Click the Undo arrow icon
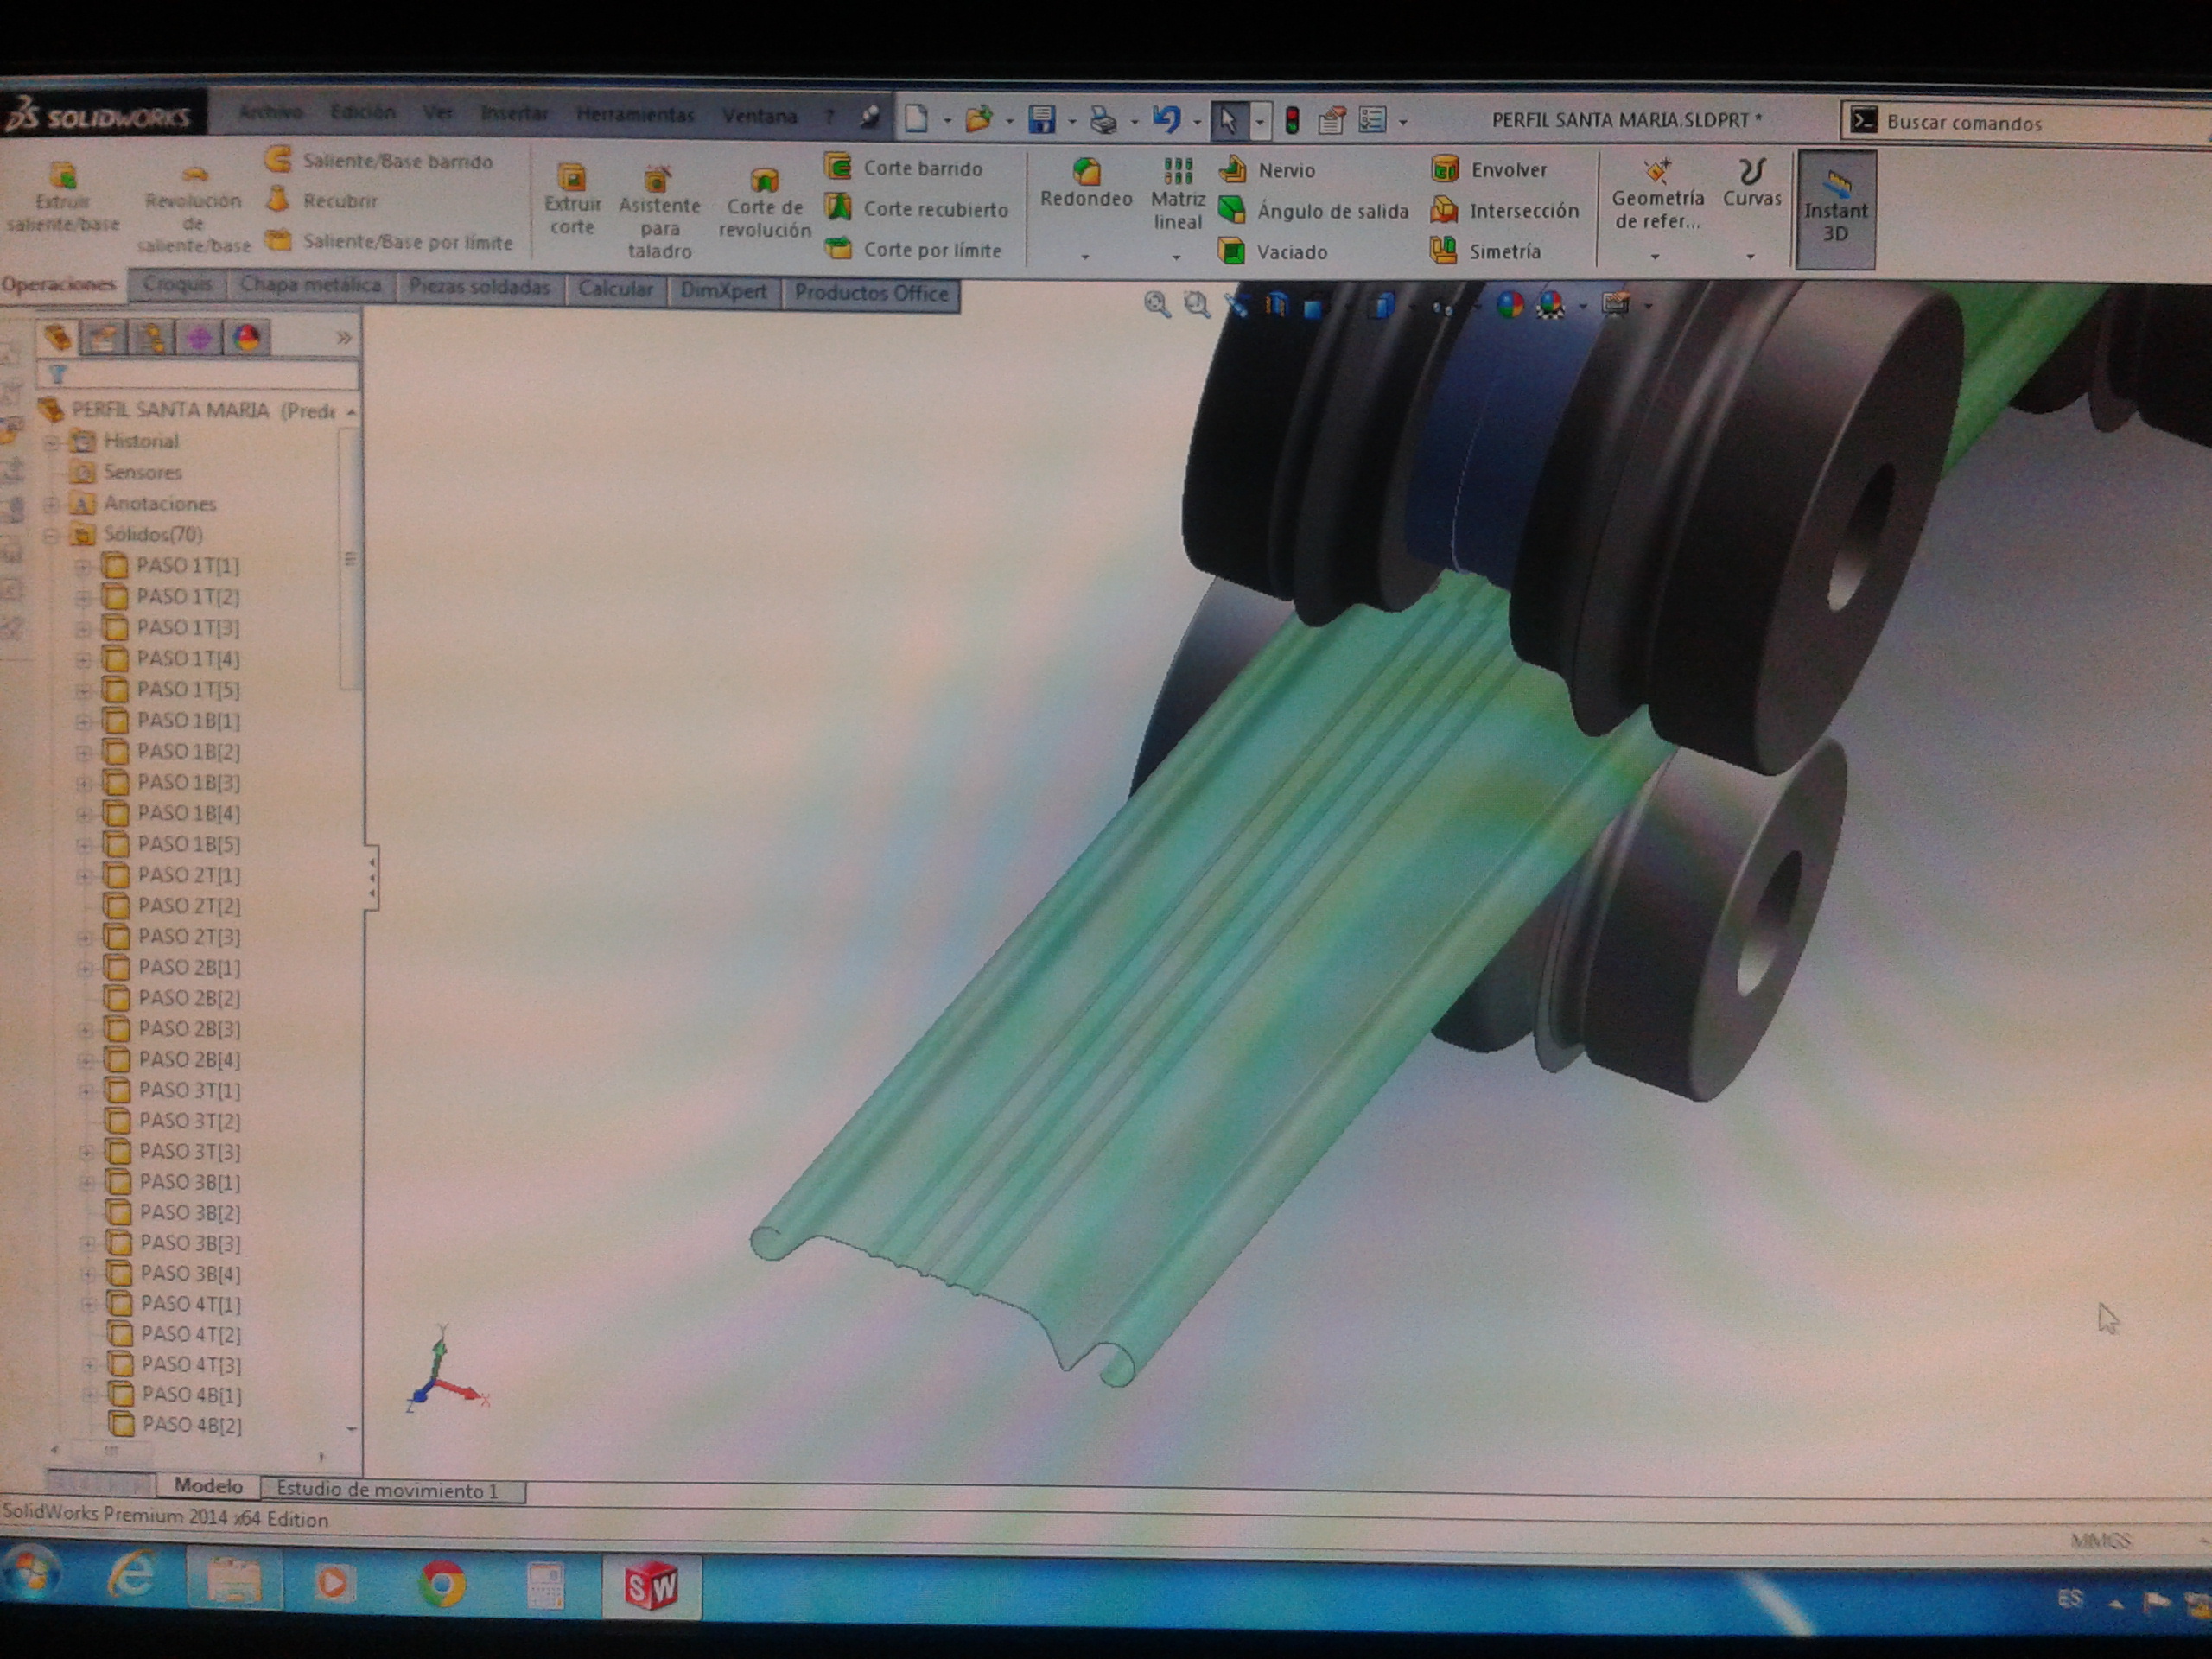 point(1166,120)
